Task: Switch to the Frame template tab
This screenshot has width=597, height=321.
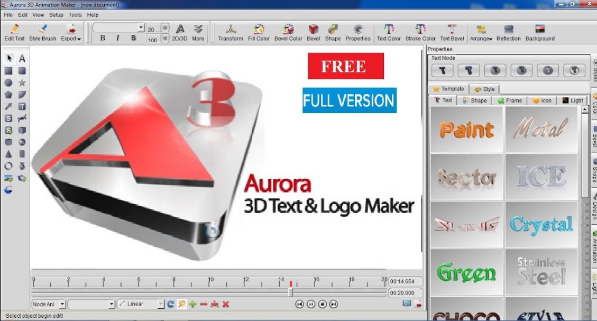Action: [x=510, y=100]
